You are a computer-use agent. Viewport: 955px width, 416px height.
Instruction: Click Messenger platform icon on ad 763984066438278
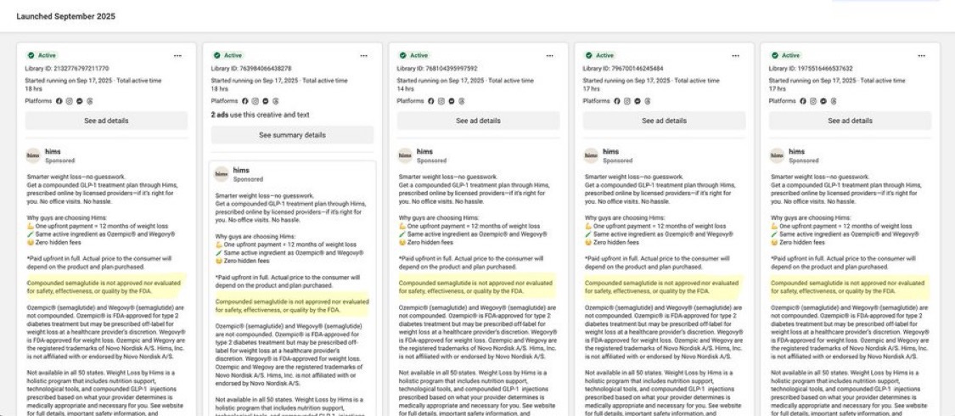click(x=266, y=101)
